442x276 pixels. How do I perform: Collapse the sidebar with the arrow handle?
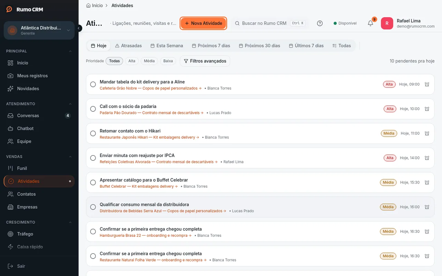point(79,28)
